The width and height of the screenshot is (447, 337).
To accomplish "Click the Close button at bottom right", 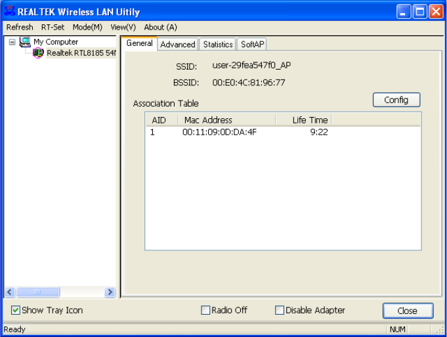I will [x=408, y=311].
